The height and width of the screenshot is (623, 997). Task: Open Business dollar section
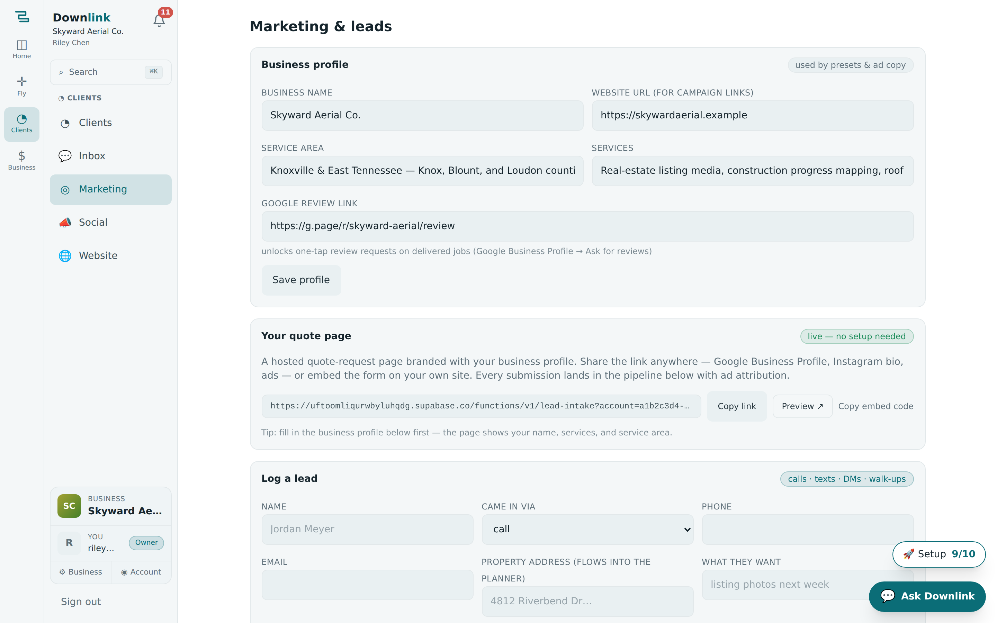click(22, 161)
